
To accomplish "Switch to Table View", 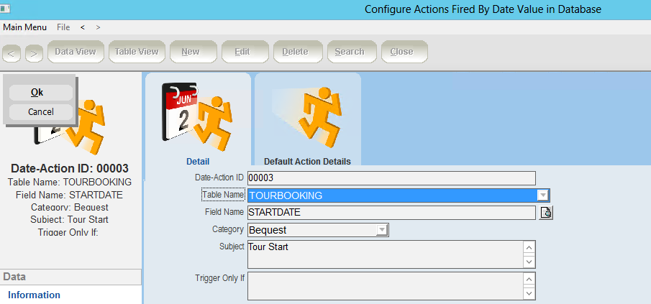I will [137, 52].
